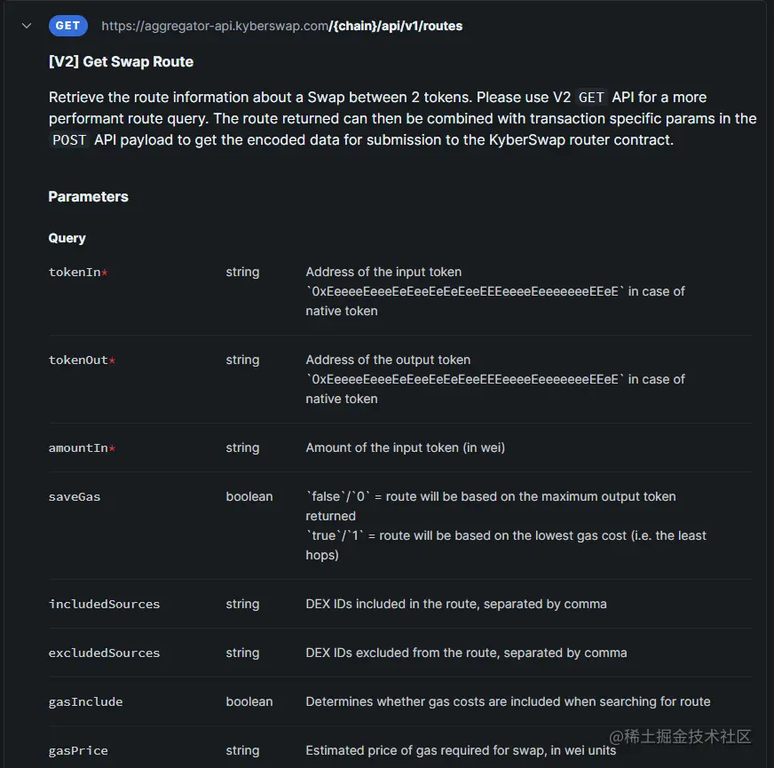
Task: Click the aggregator-api.kyberswap.com endpoint URL
Action: pyautogui.click(x=215, y=26)
